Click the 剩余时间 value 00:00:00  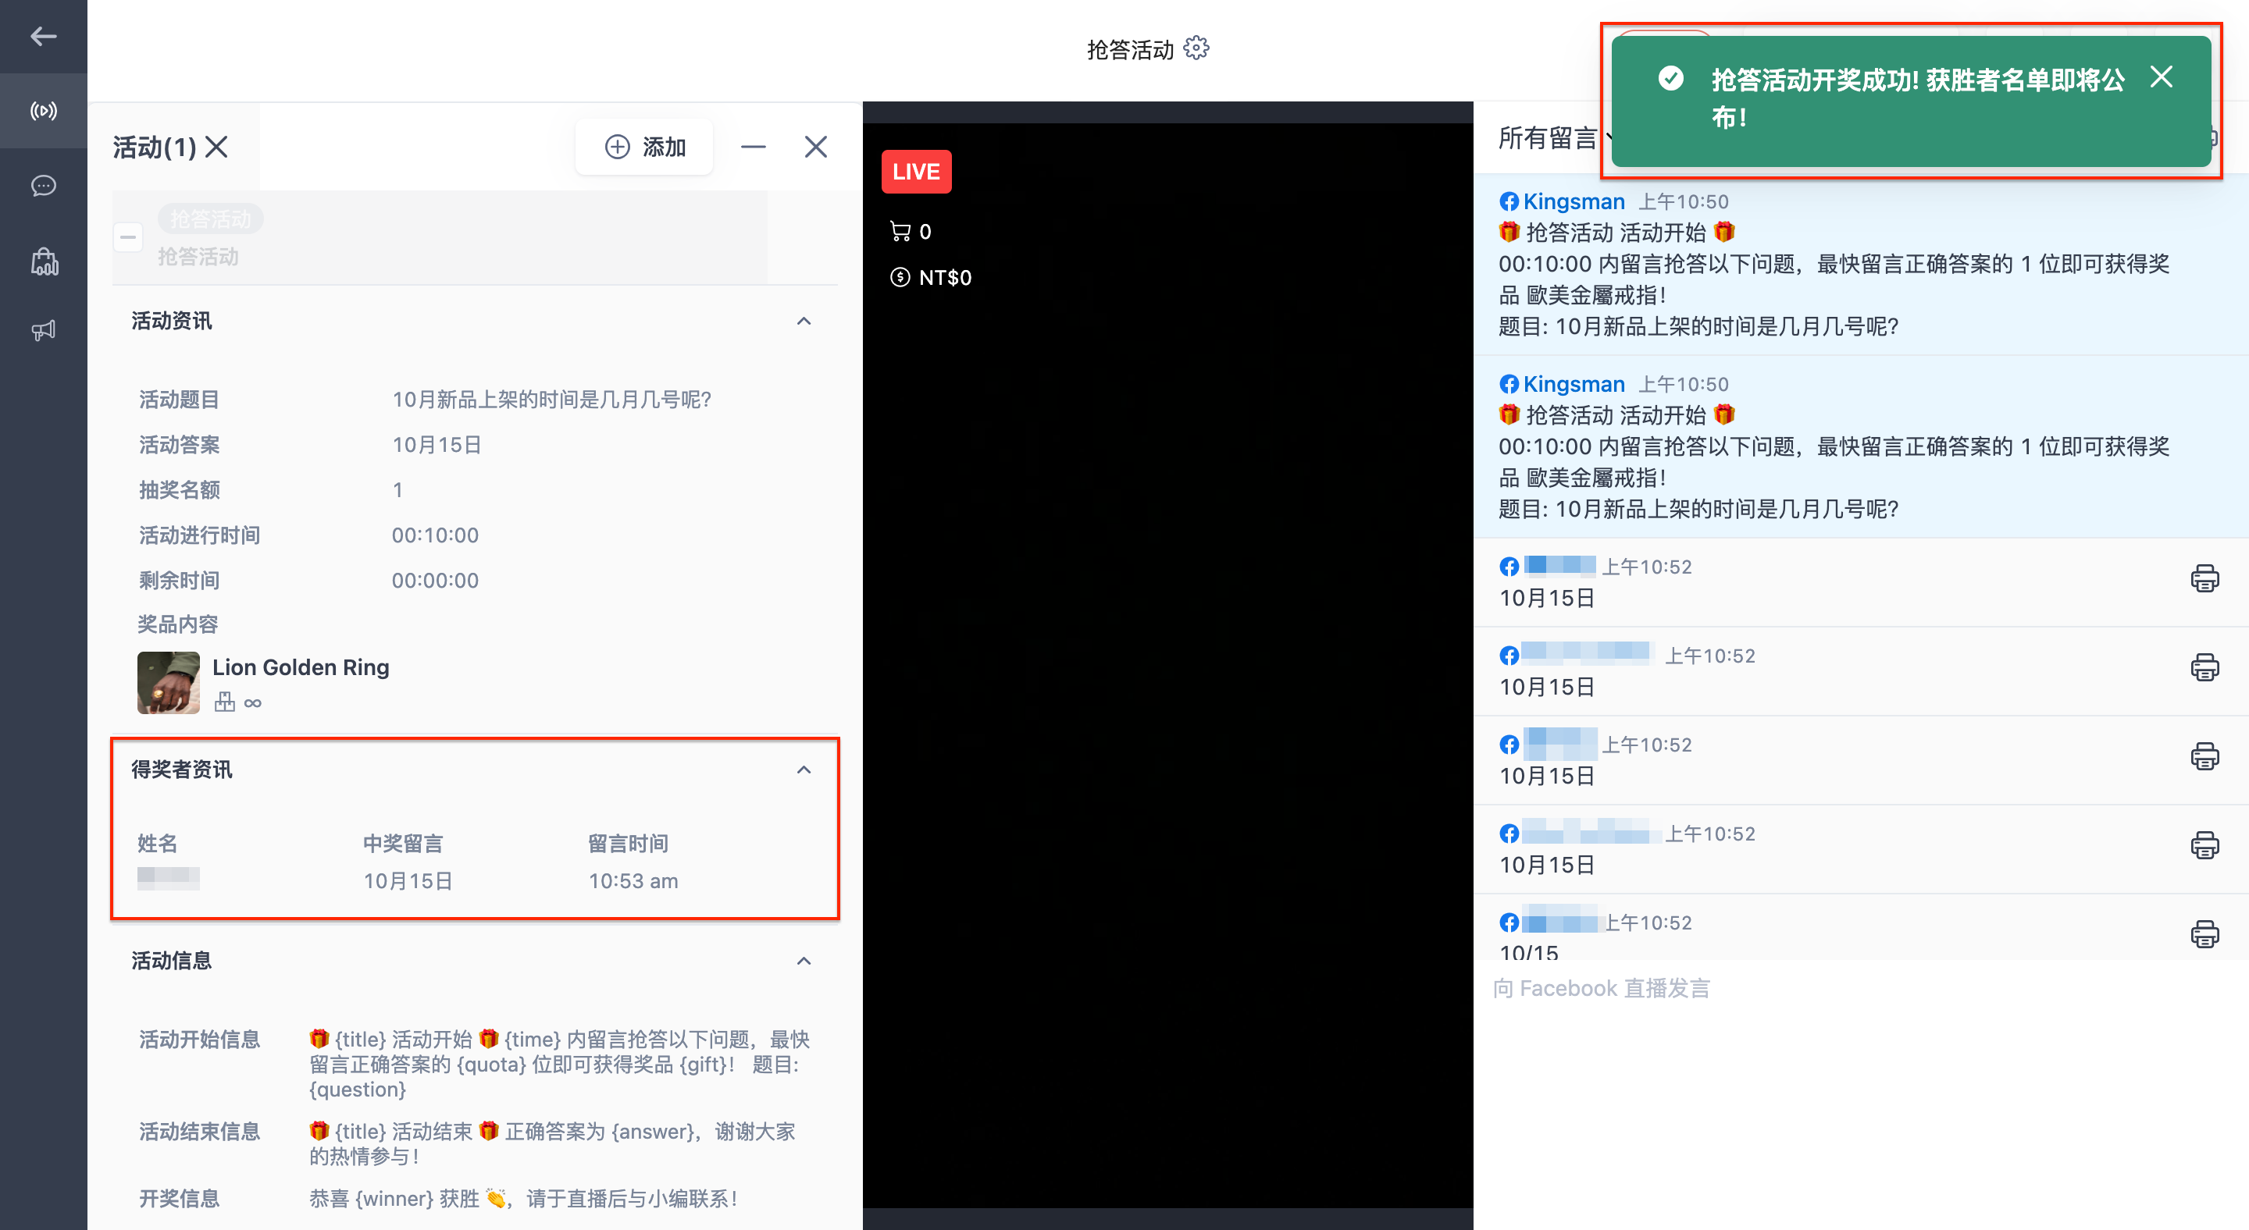pos(435,580)
